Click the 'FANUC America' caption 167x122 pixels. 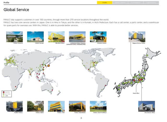pyautogui.click(x=18, y=43)
